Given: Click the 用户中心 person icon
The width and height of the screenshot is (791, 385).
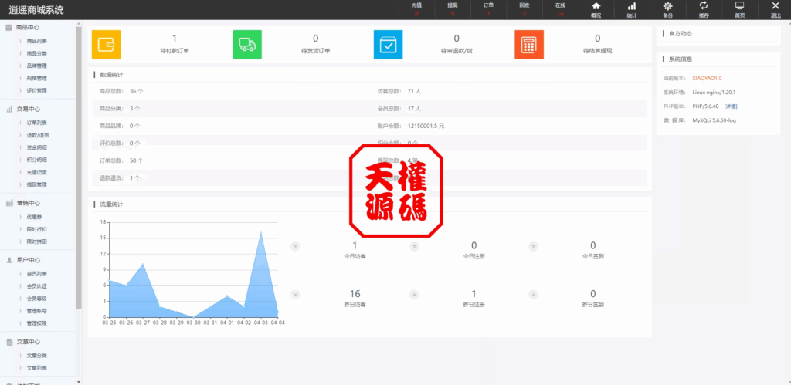Looking at the screenshot, I should (8, 261).
